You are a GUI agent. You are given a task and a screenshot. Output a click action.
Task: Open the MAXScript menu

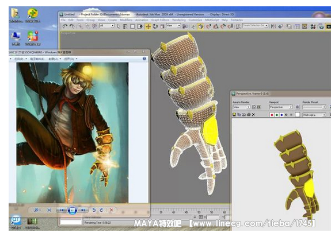(x=212, y=20)
